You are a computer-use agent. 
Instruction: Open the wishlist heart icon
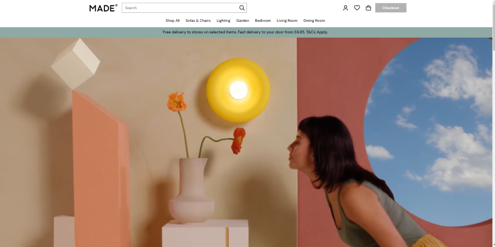pyautogui.click(x=357, y=8)
